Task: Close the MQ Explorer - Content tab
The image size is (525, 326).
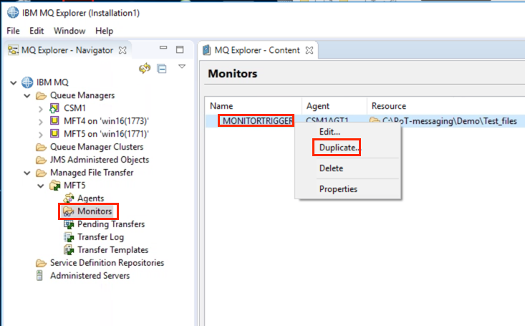Action: tap(309, 50)
